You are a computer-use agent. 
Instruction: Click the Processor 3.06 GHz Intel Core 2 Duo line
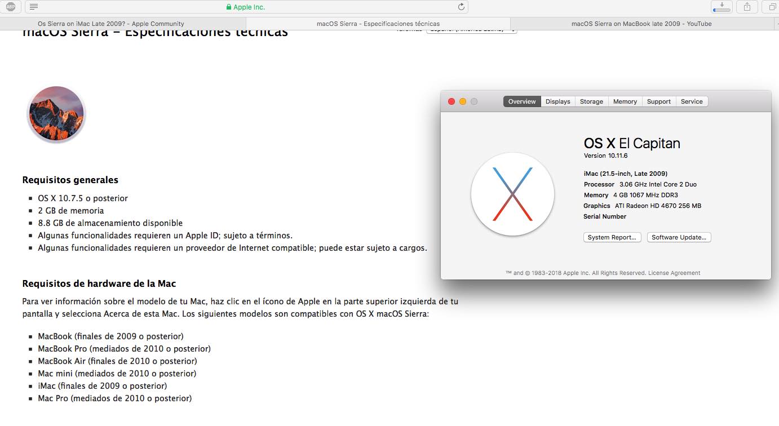[640, 184]
